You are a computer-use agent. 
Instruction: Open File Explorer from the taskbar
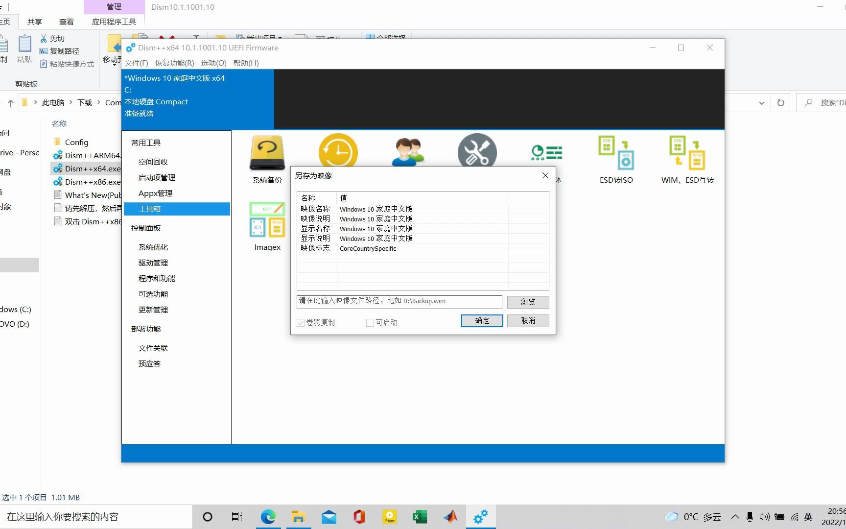point(298,517)
